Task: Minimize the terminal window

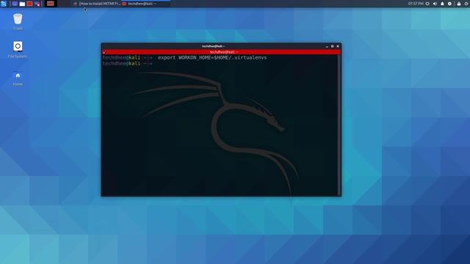Action: point(327,46)
